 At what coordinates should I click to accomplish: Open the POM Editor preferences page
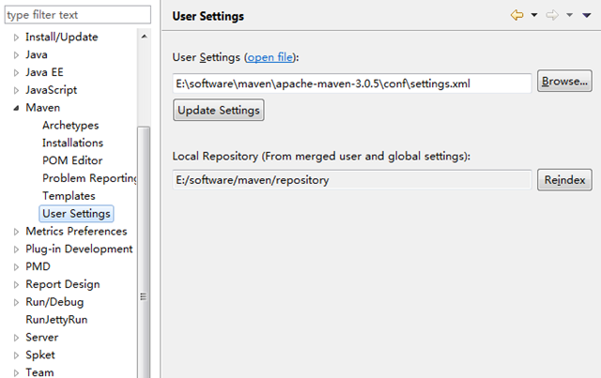[x=72, y=160]
